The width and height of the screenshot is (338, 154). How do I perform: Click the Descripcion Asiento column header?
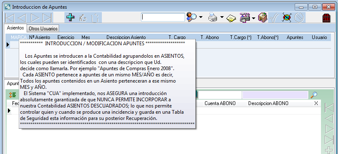click(x=126, y=37)
